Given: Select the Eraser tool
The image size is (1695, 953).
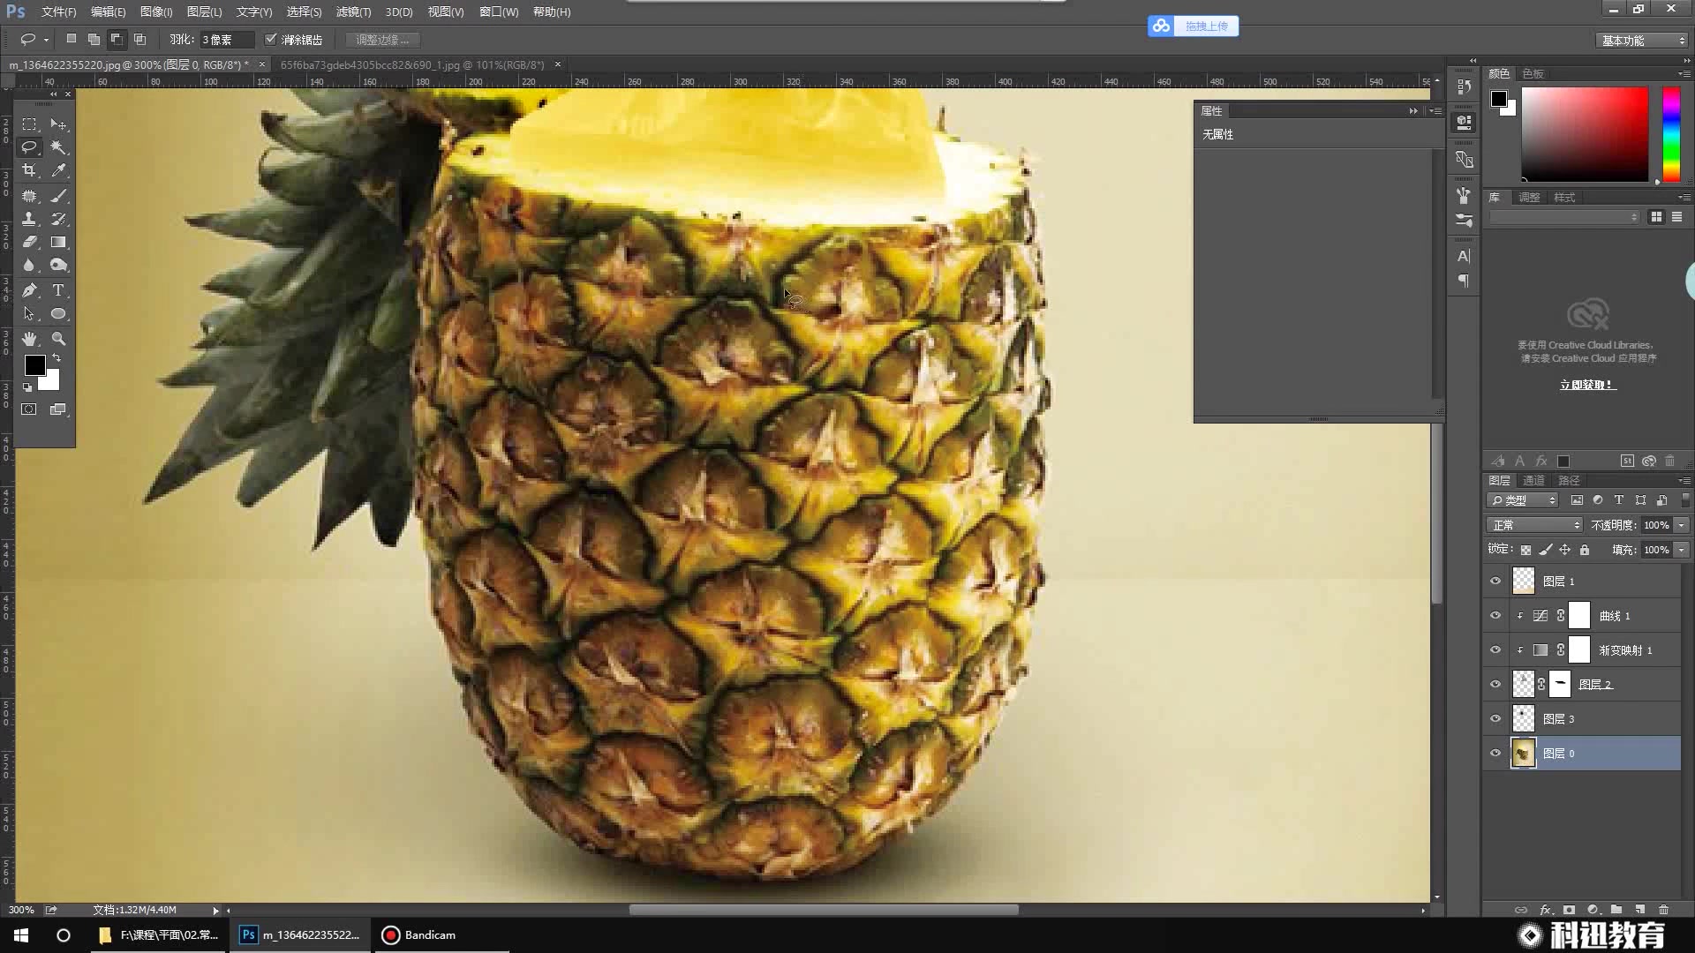Looking at the screenshot, I should pos(29,242).
